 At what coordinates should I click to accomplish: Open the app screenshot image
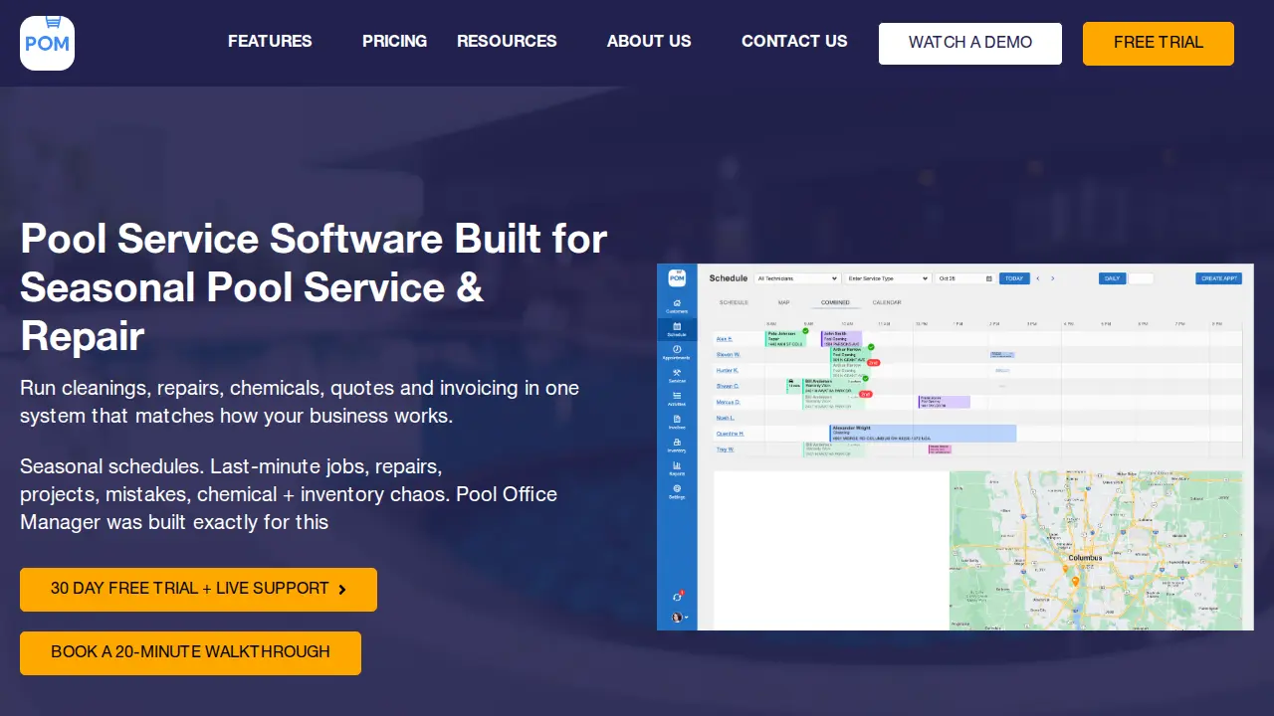coord(955,447)
